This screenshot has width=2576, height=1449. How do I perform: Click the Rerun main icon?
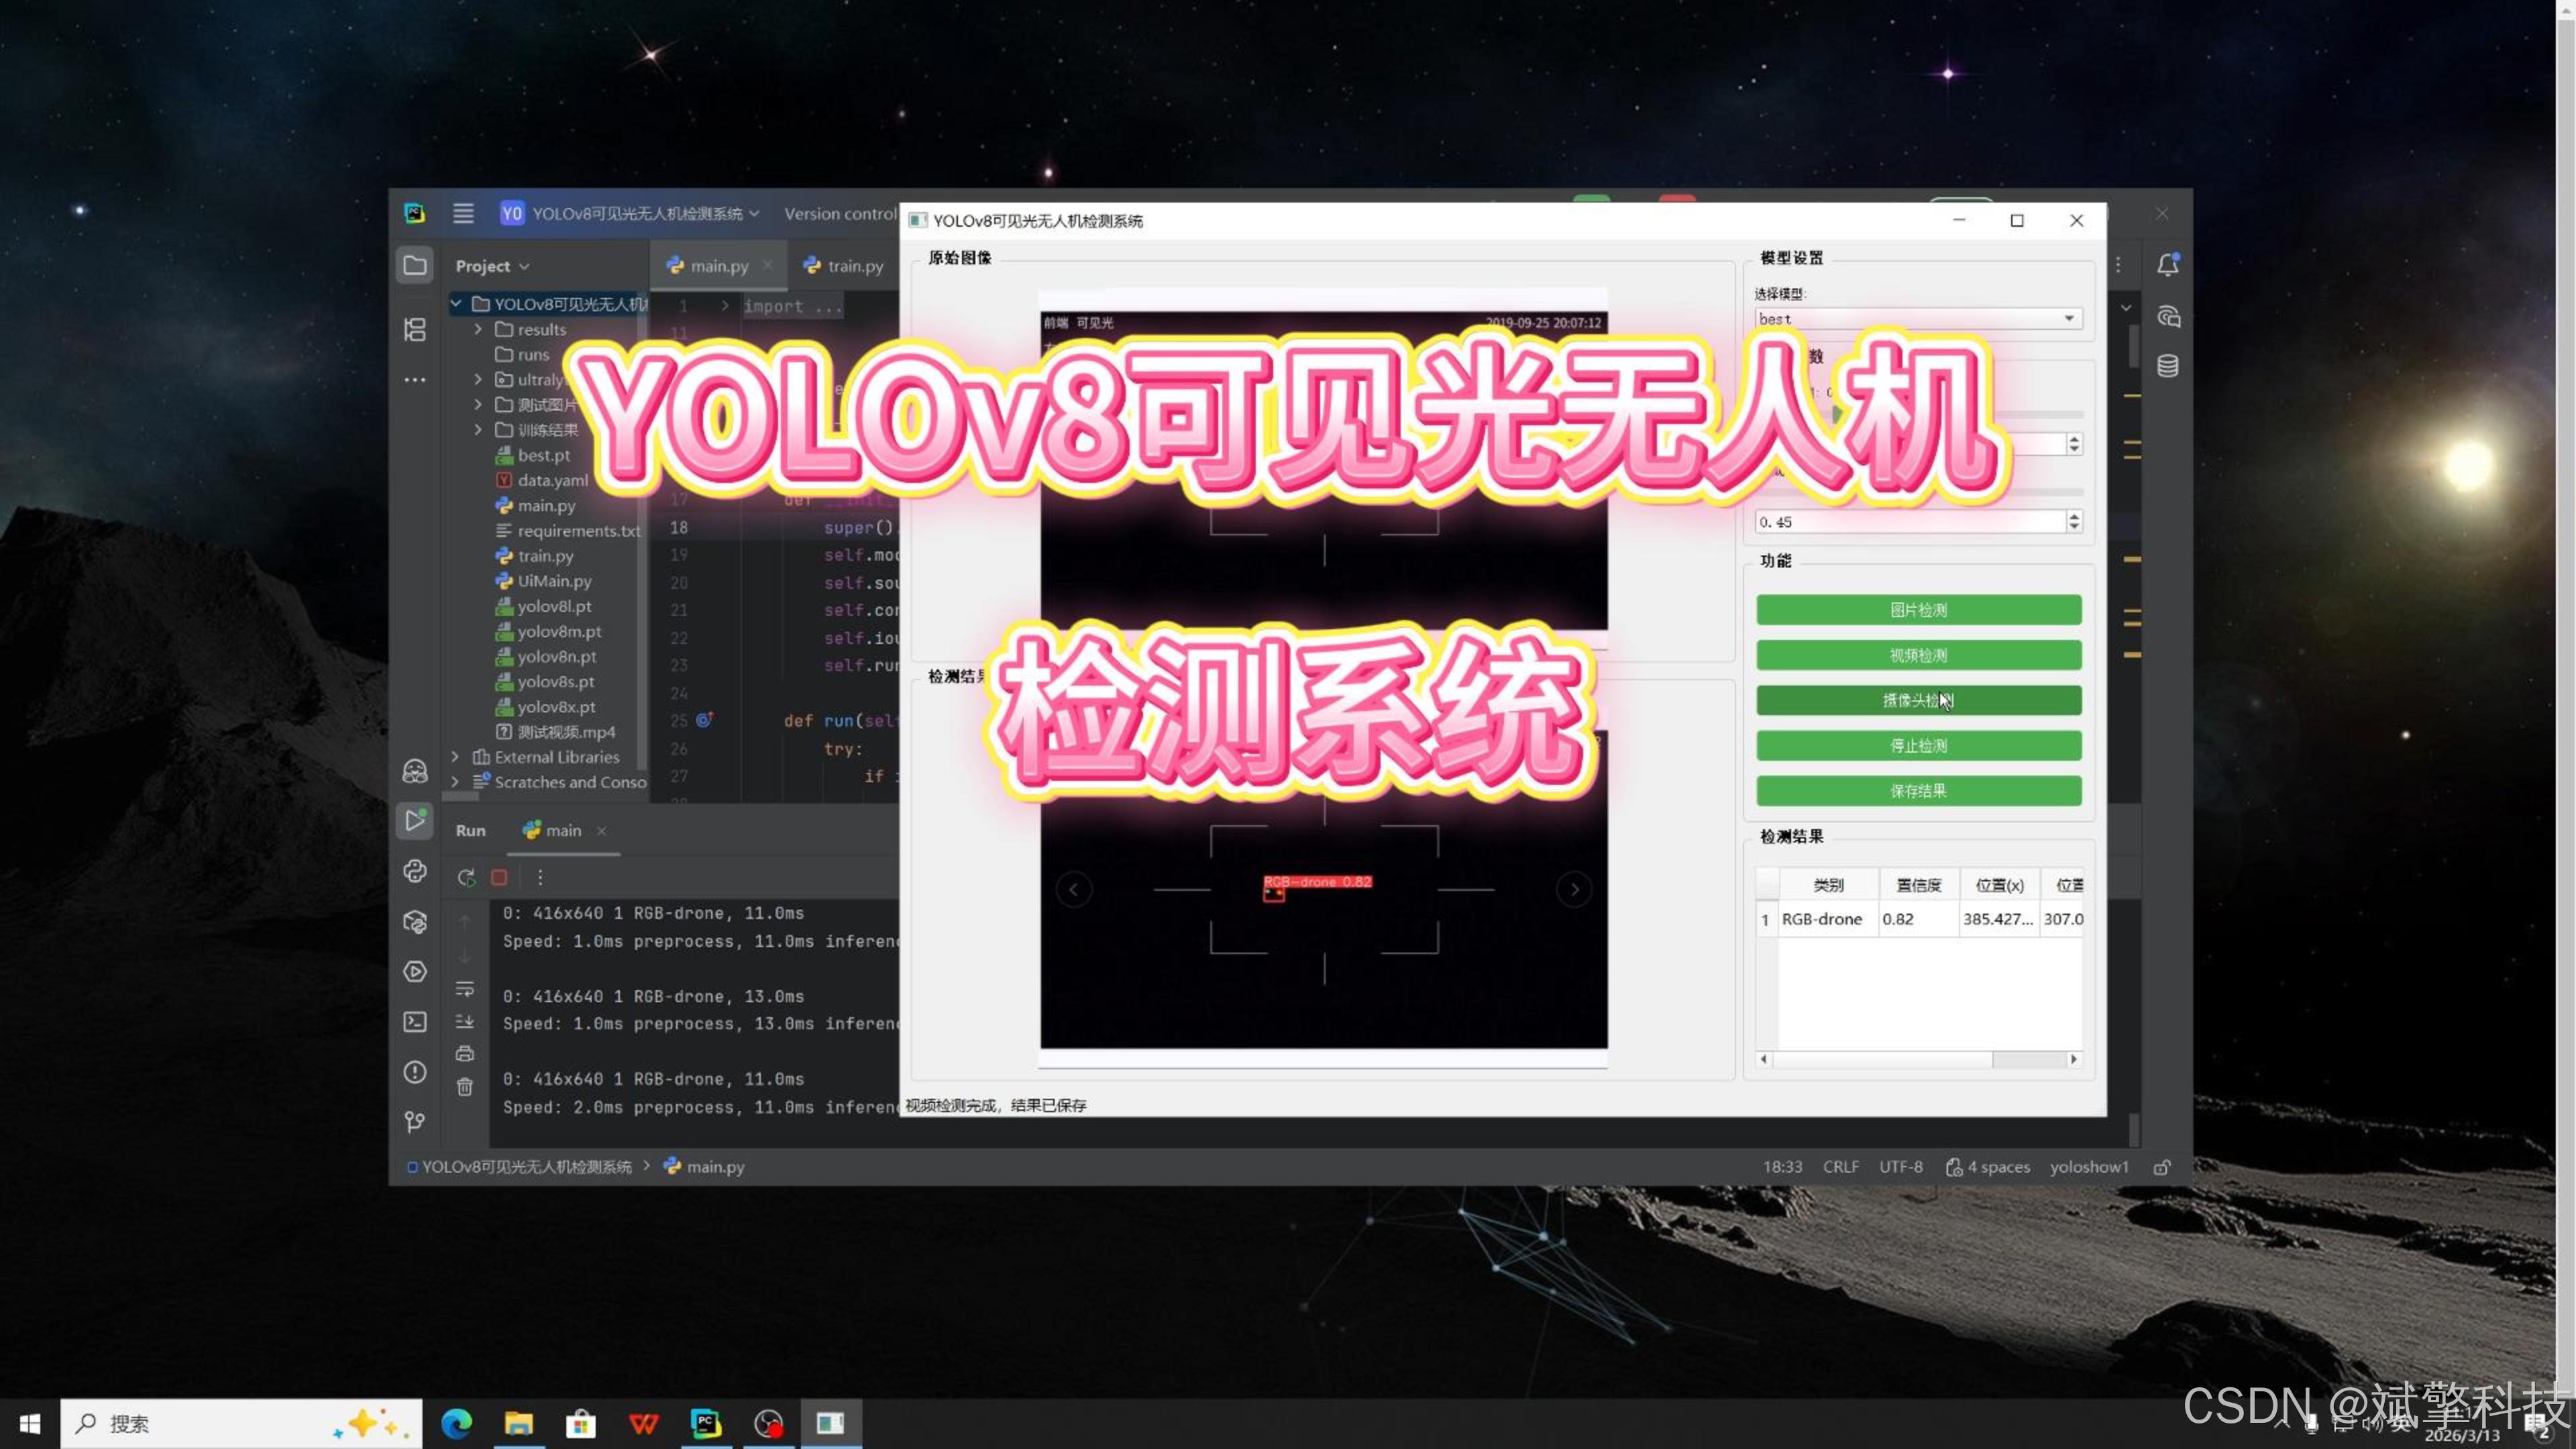click(466, 877)
